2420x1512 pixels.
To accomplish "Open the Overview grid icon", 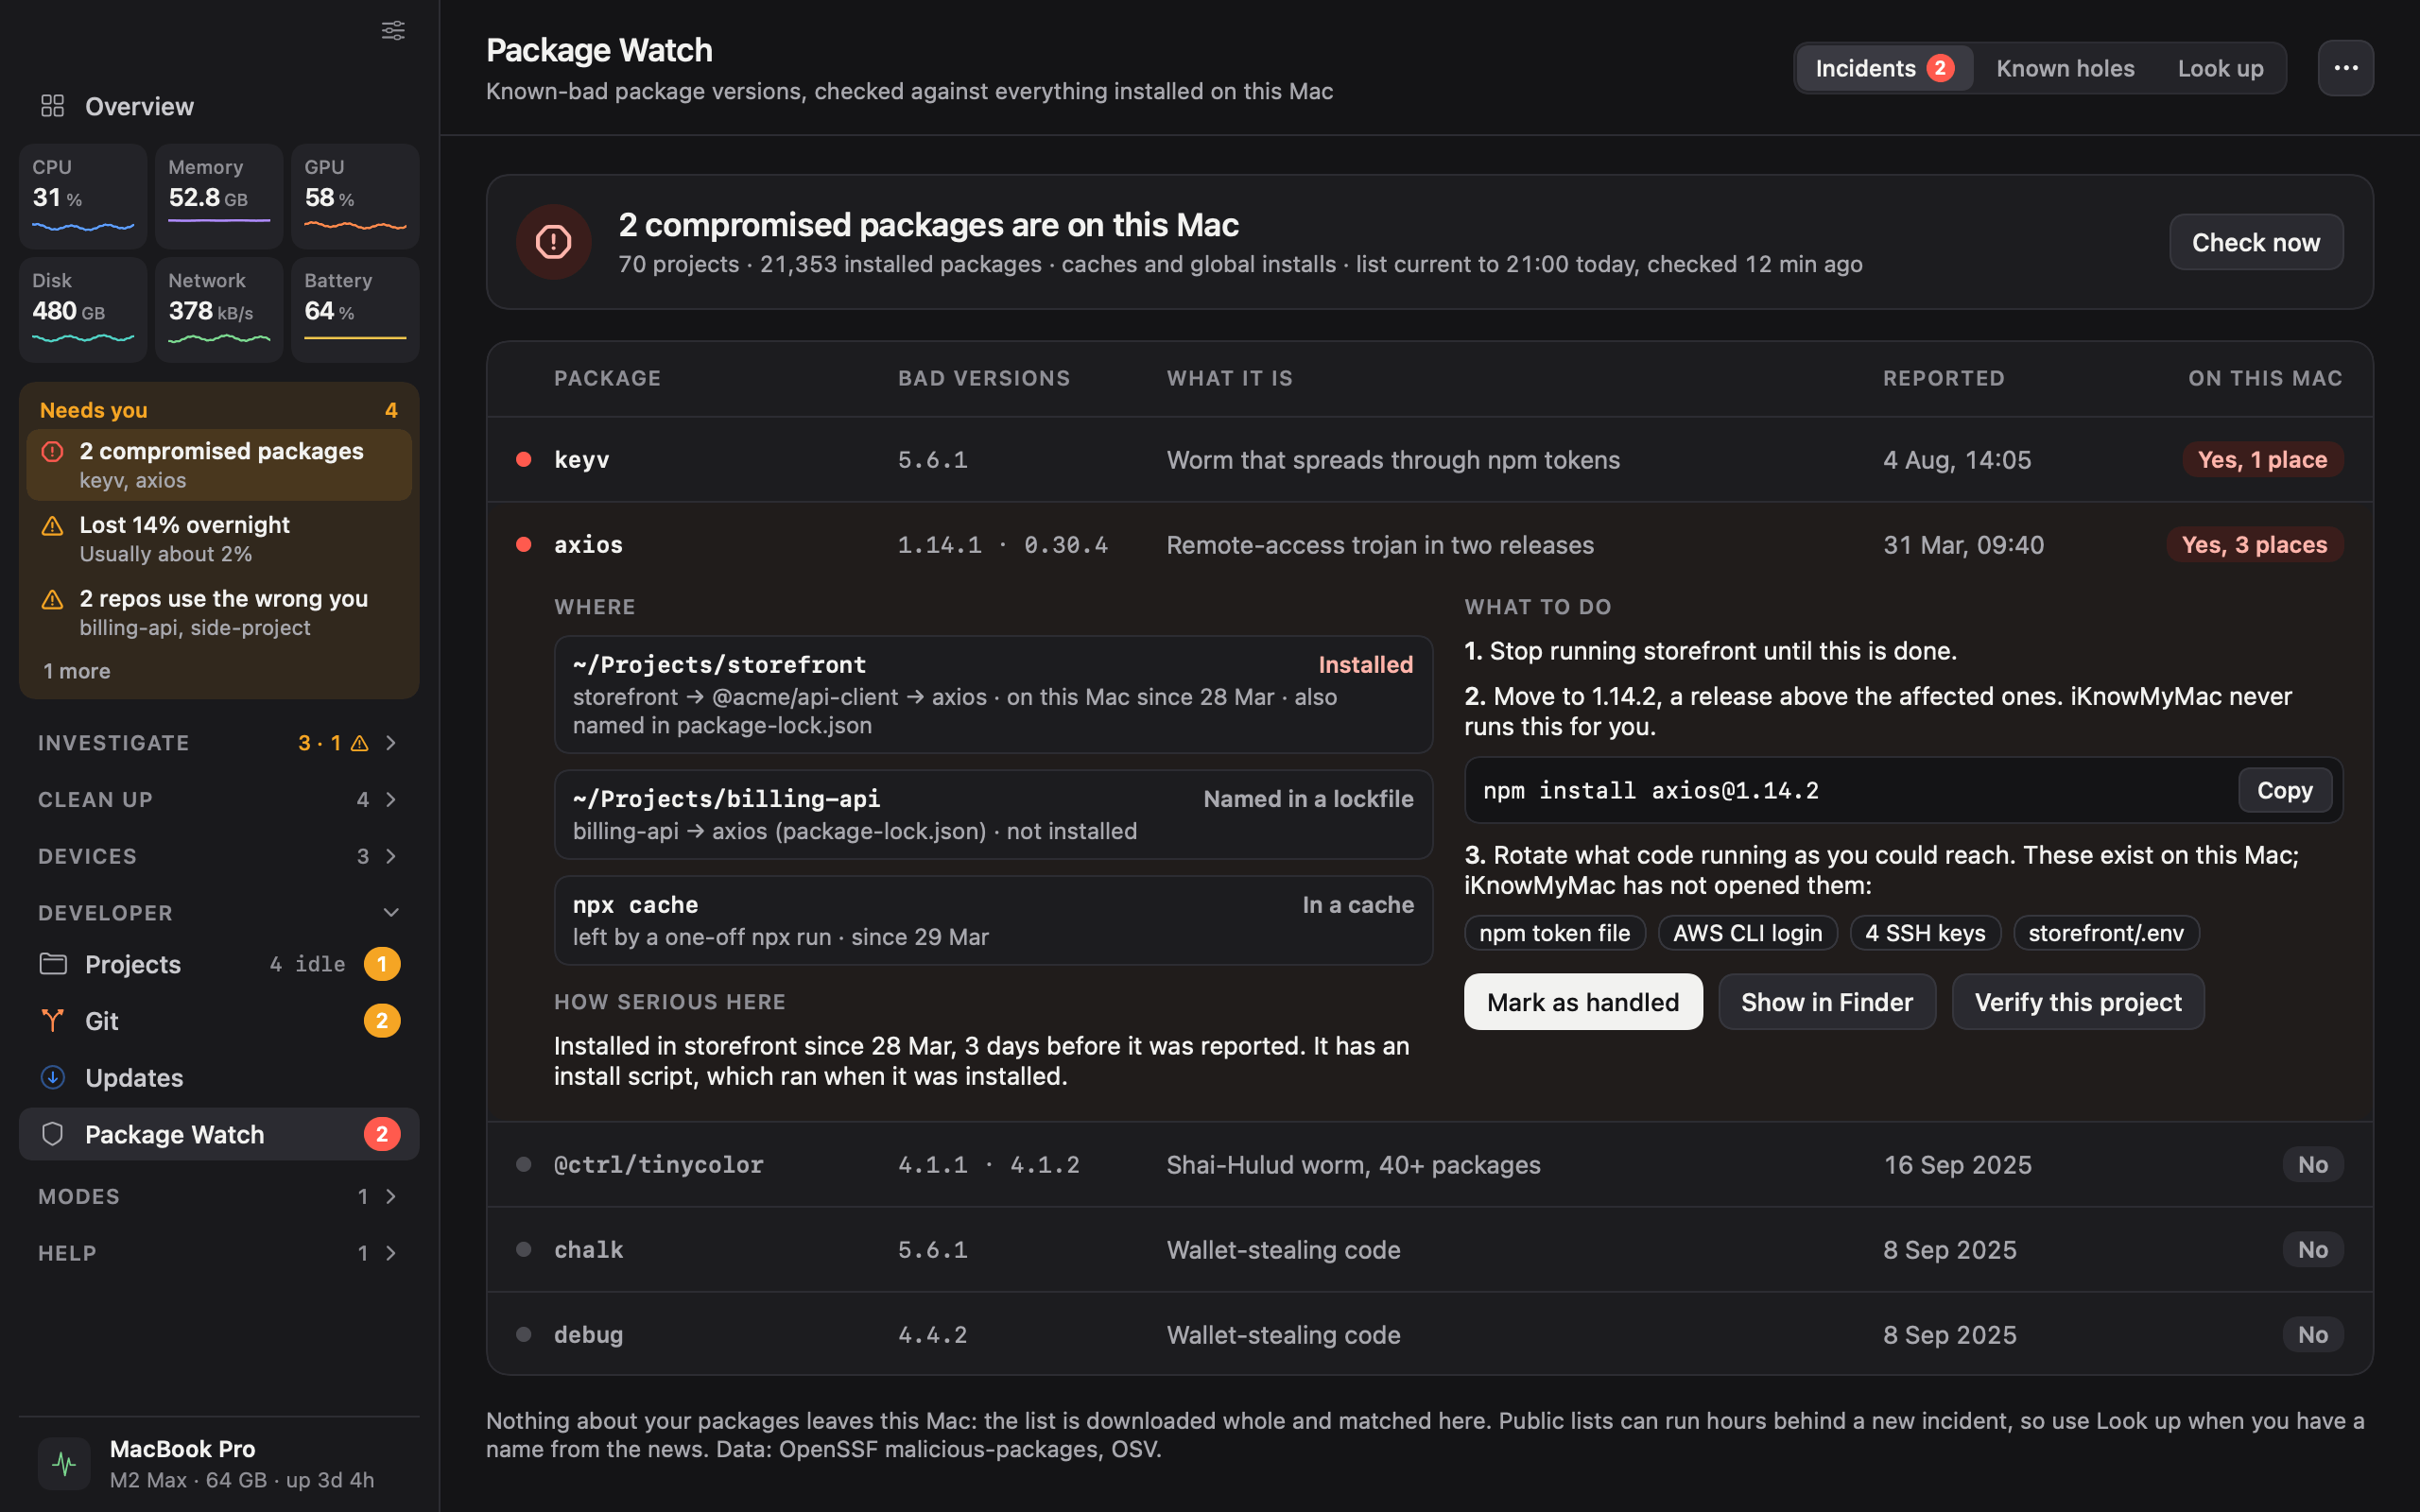I will 52,106.
